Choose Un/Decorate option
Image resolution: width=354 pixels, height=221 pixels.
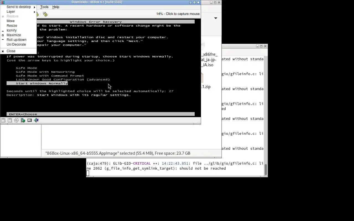19,44
